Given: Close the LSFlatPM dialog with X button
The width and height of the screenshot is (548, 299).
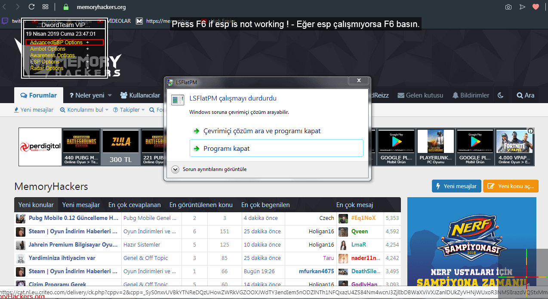Looking at the screenshot, I should pos(358,81).
